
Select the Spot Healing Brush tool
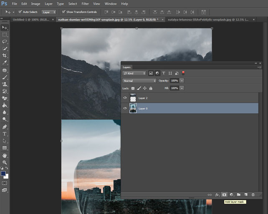[5, 70]
